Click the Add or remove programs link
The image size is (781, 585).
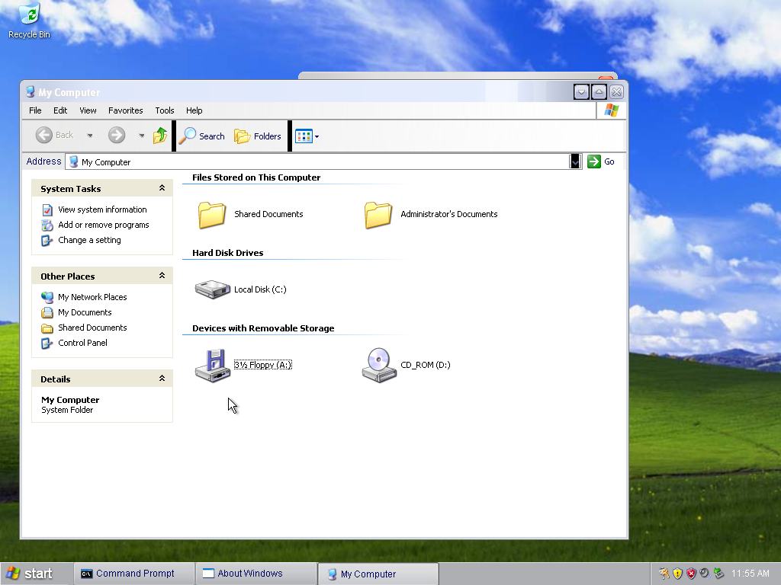point(104,225)
